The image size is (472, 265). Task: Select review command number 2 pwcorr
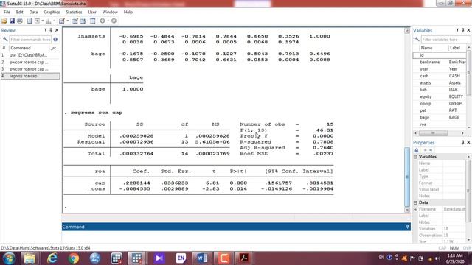(x=30, y=62)
